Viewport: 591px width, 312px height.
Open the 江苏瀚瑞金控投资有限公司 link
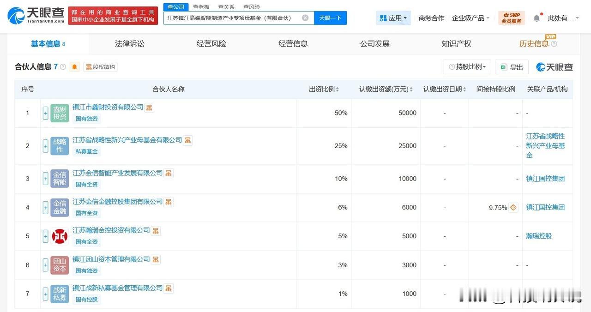click(111, 230)
